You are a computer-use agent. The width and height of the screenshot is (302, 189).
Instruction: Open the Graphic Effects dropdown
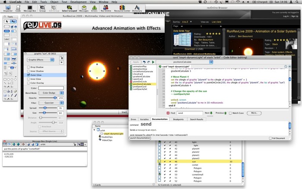40,60
